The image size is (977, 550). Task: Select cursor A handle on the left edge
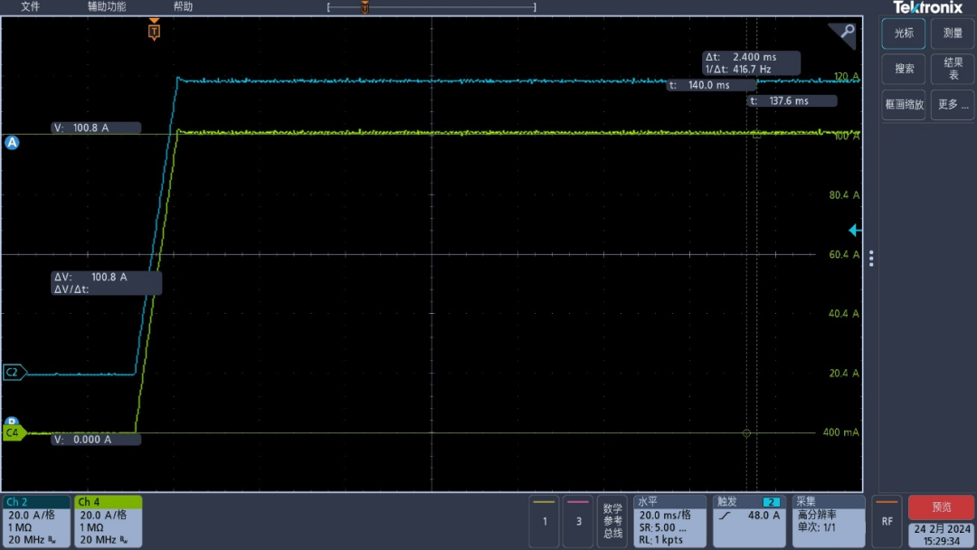(x=12, y=143)
